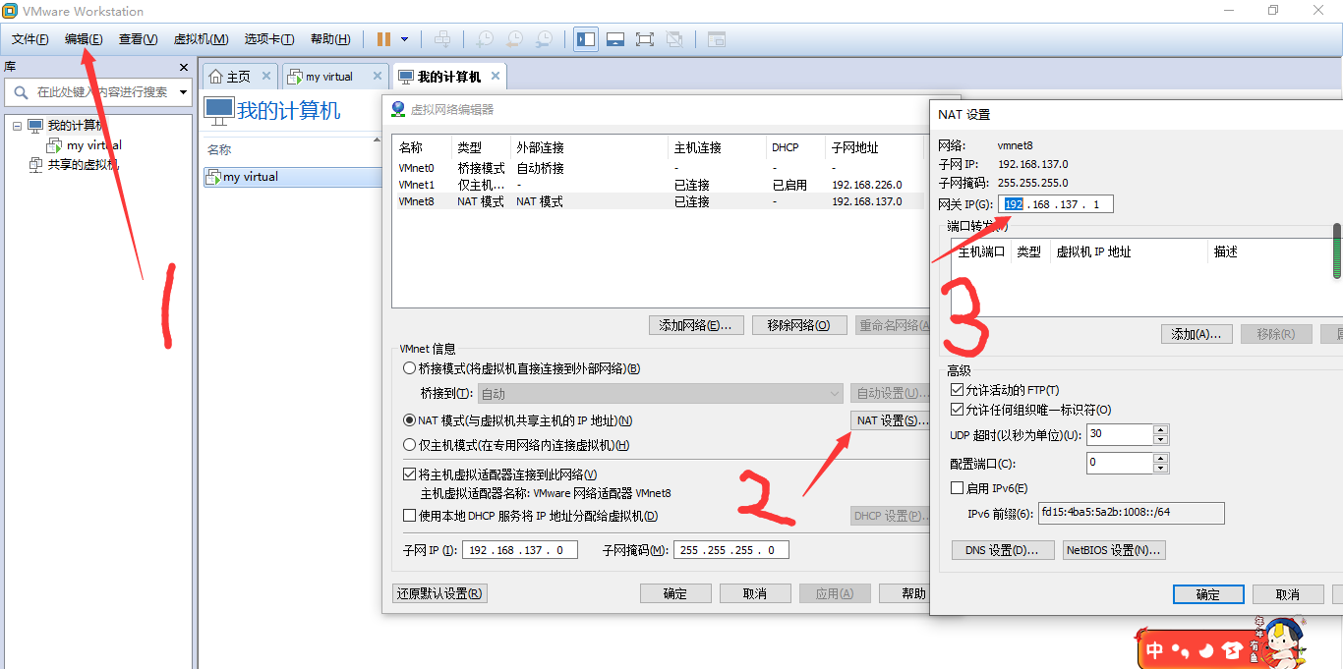Screen dimensions: 1343x669
Task: Click the full screen mode icon
Action: 645,39
